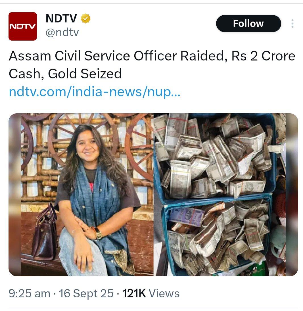This screenshot has height=311, width=303.
Task: Click the purple banknote bundle in cash photo
Action: tap(187, 217)
